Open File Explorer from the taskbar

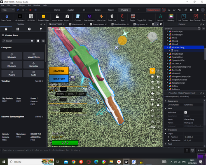pos(111,162)
